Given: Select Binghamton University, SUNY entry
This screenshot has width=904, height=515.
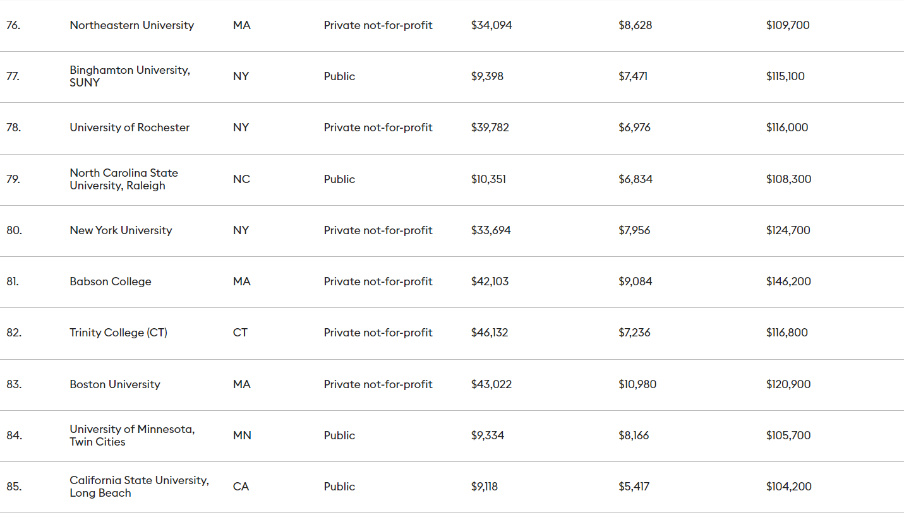Looking at the screenshot, I should coord(130,76).
